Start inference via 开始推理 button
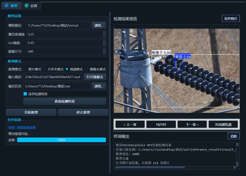 click(x=31, y=112)
